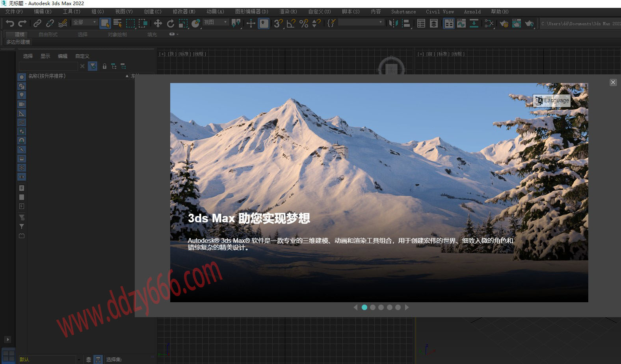Activate the Select and Link tool
This screenshot has height=364, width=621.
click(37, 23)
